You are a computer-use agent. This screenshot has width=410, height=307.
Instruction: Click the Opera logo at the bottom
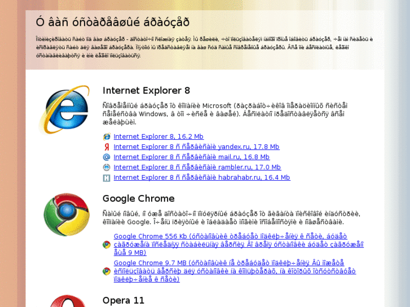pyautogui.click(x=68, y=301)
